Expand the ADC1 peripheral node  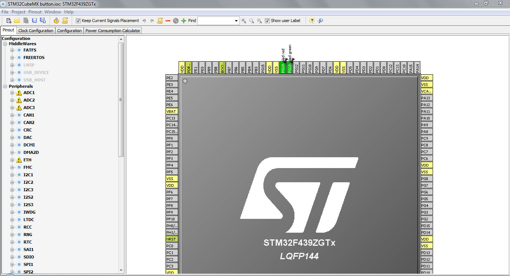click(x=12, y=93)
